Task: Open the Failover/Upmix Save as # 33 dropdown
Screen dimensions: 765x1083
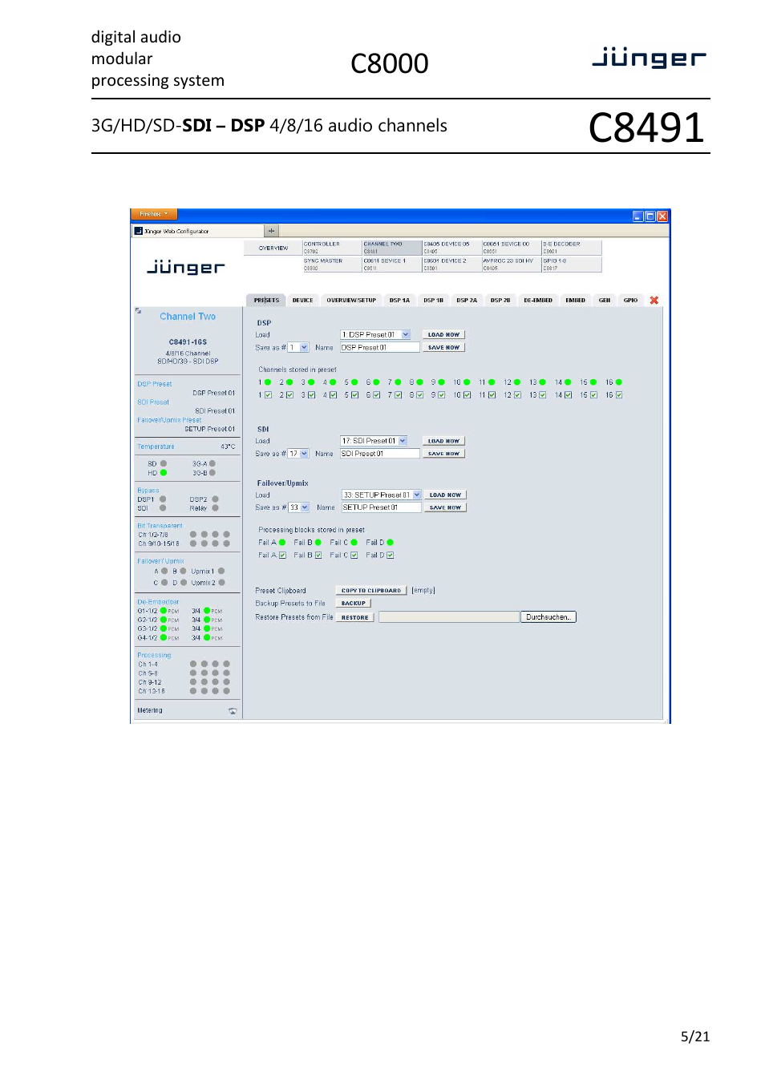Action: coord(299,507)
